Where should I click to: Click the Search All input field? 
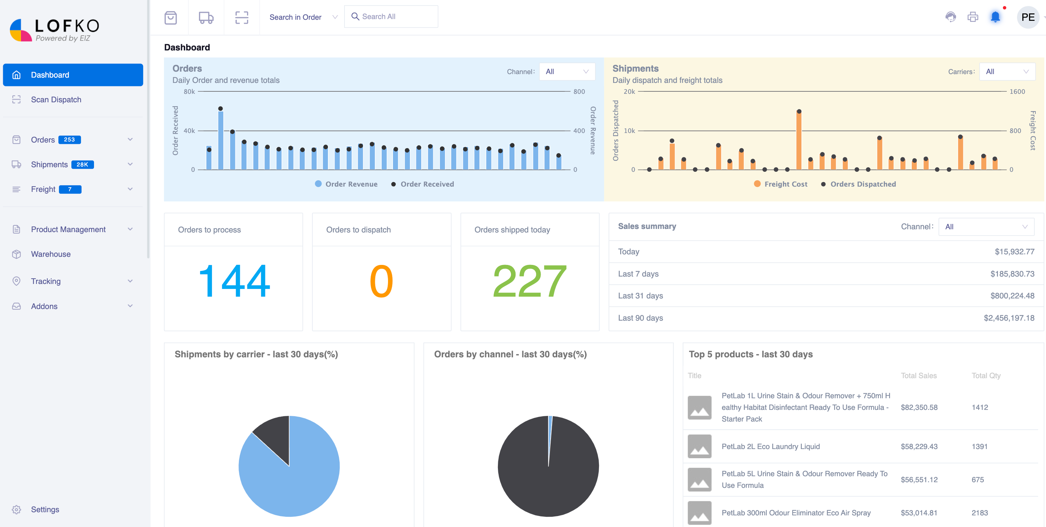click(392, 16)
